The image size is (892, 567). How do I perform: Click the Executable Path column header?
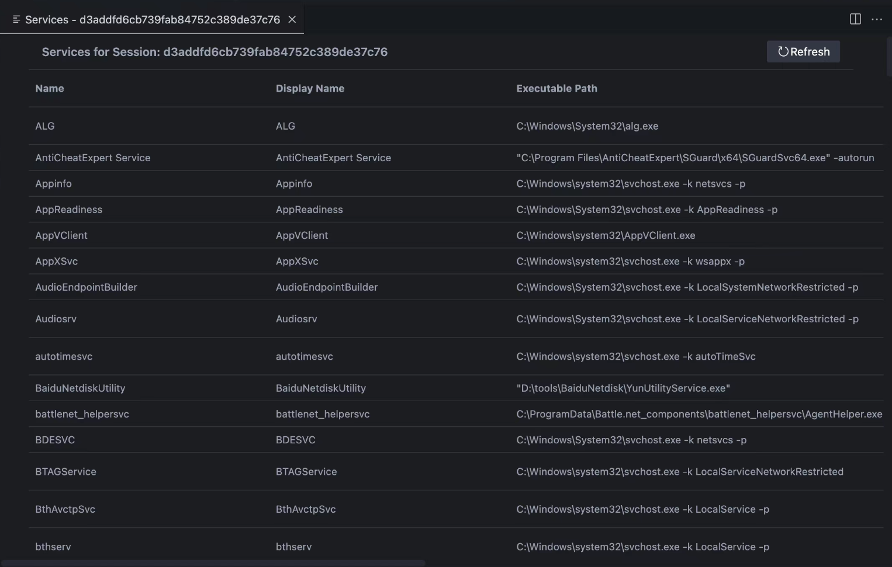coord(556,88)
